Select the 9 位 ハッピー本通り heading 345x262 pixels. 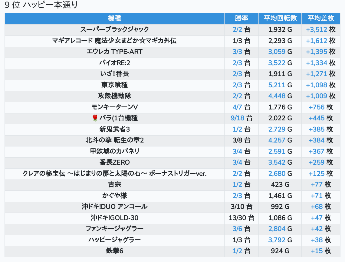pyautogui.click(x=41, y=5)
